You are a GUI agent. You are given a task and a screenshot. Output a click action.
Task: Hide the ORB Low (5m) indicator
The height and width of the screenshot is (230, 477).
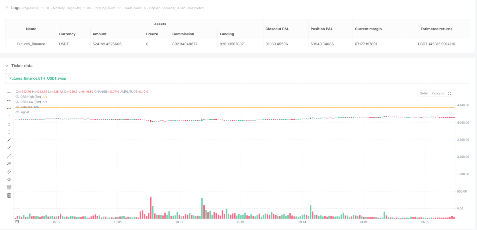(18, 102)
